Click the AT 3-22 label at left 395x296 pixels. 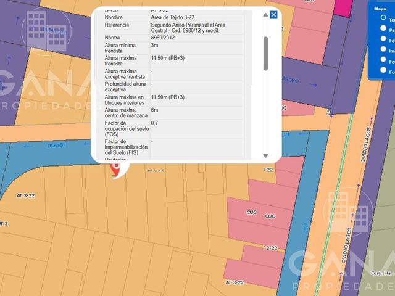(x=26, y=195)
